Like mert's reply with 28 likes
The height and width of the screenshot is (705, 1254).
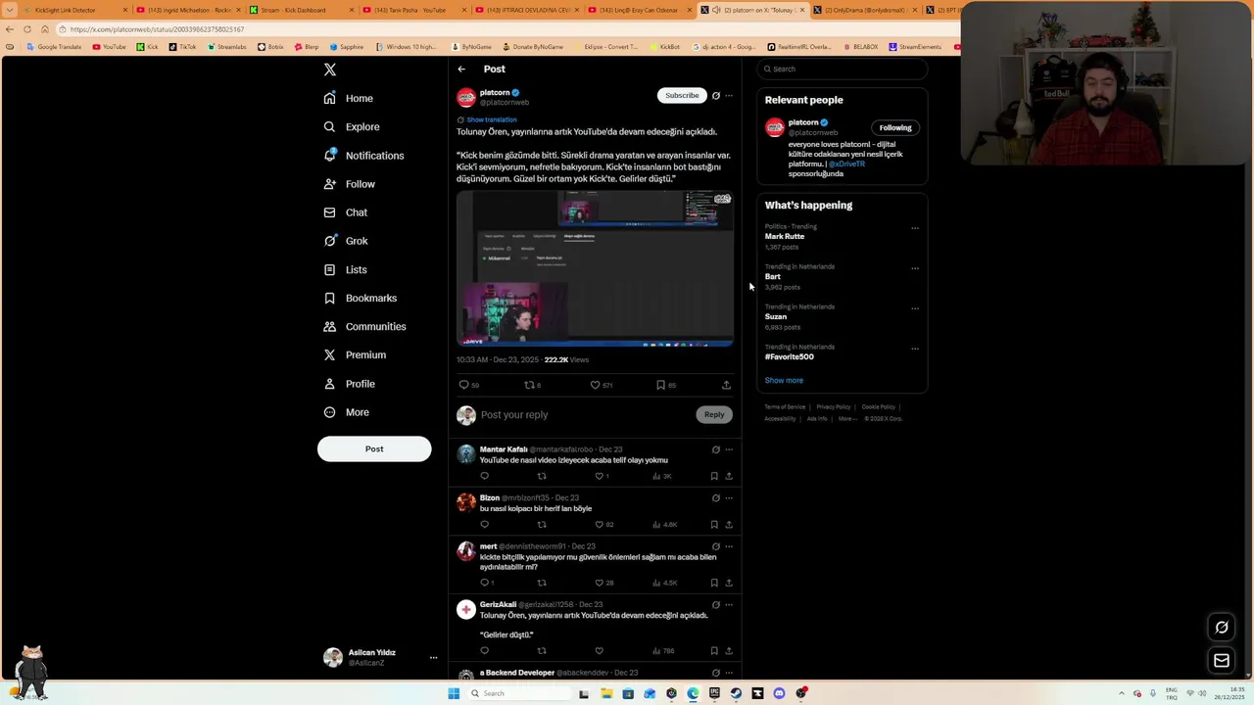point(600,583)
